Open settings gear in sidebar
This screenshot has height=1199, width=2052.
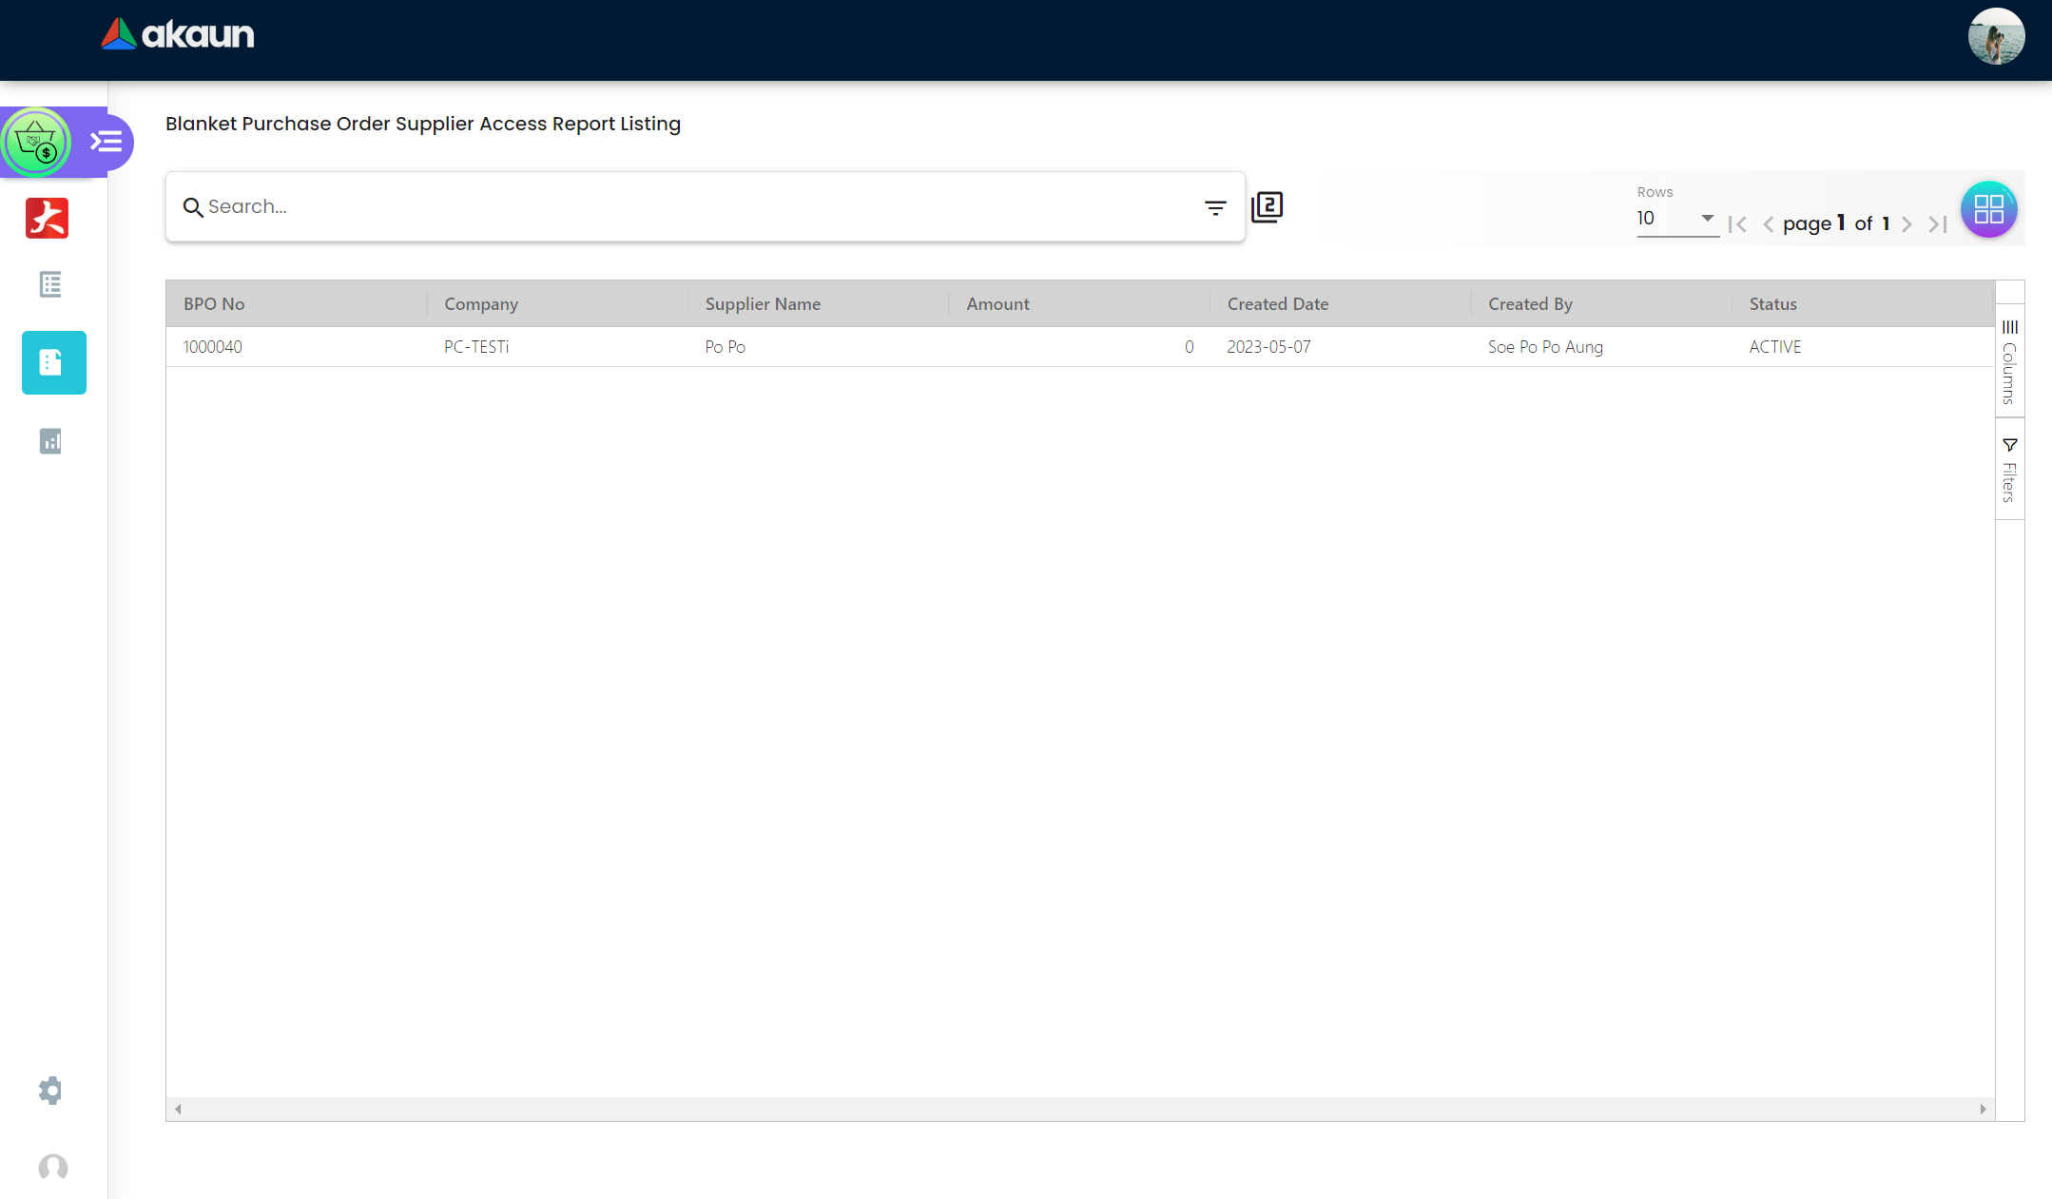click(50, 1090)
